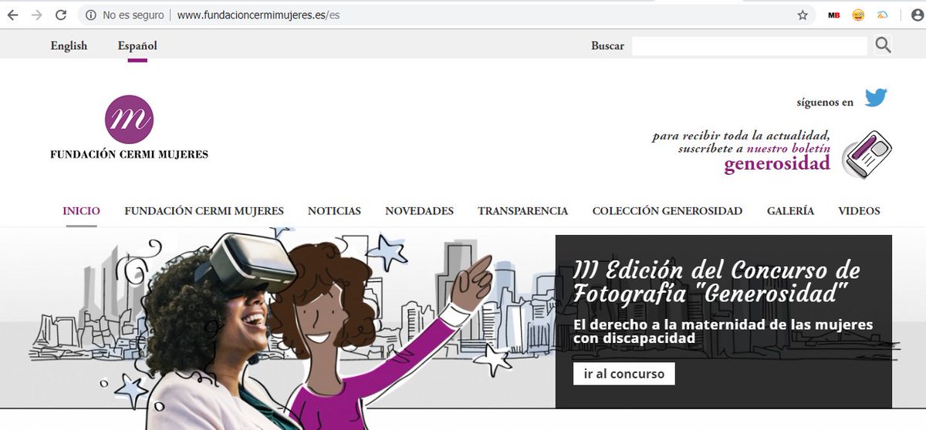This screenshot has width=926, height=430.
Task: Click 'ir al concurso' button
Action: click(624, 374)
